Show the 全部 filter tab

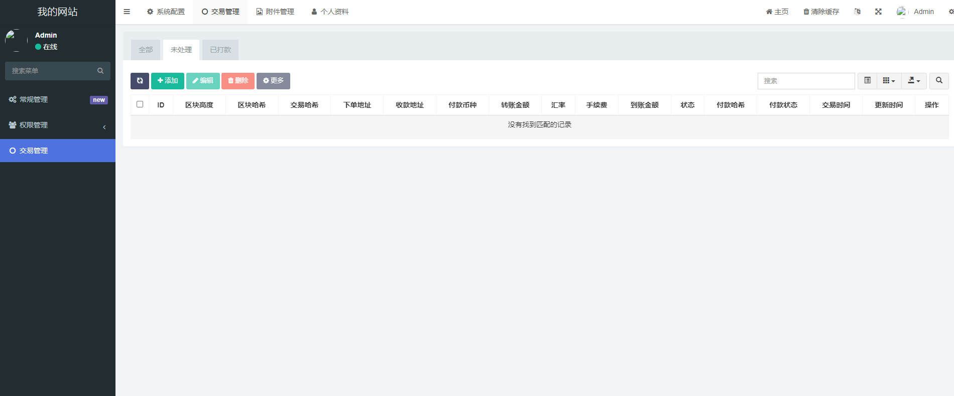(x=146, y=50)
